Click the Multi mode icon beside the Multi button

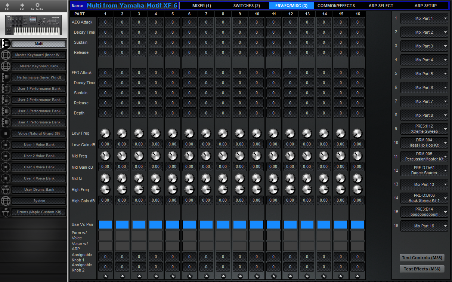tap(5, 43)
